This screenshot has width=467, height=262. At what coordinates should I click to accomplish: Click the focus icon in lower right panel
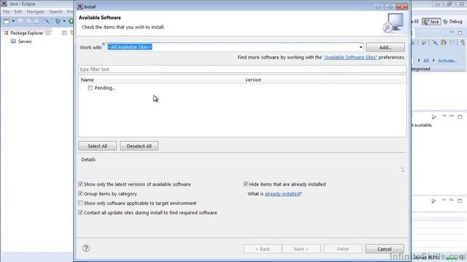[x=433, y=201]
